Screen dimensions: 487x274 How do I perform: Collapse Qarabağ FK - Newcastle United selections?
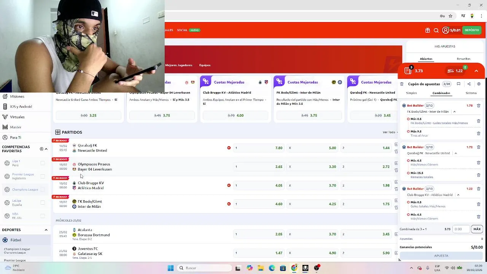click(x=455, y=153)
